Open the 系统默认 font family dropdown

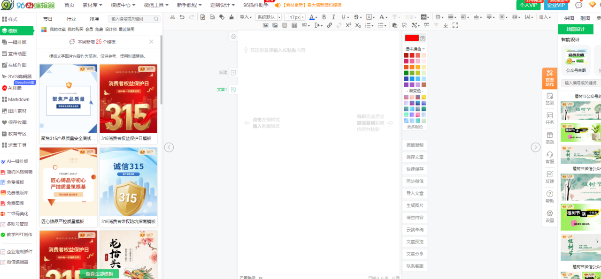click(x=268, y=17)
